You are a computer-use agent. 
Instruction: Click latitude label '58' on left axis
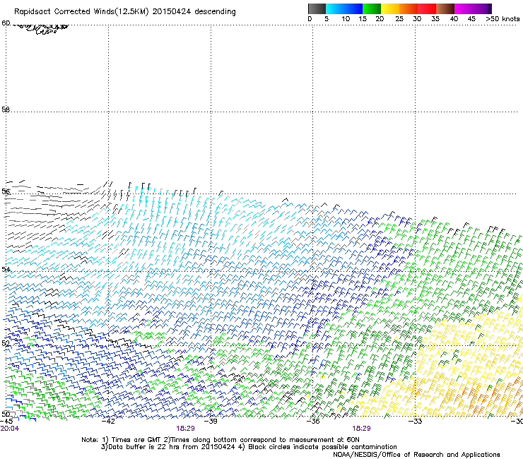pyautogui.click(x=6, y=109)
